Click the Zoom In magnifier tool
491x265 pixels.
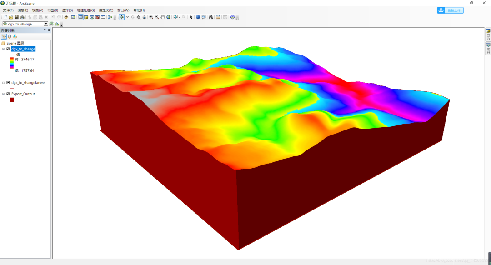coord(151,17)
